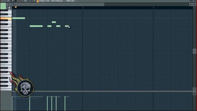This screenshot has height=111, width=197.
Task: Select the pencil draw tool
Action: [x=13, y=1]
